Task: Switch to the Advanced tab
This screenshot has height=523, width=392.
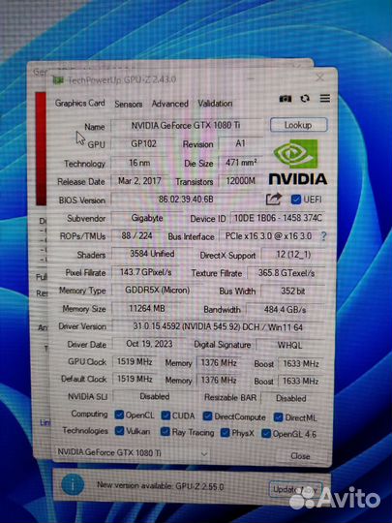Action: [x=170, y=104]
